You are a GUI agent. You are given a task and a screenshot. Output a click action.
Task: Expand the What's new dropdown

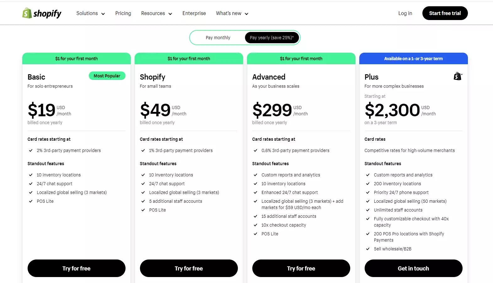(x=232, y=13)
